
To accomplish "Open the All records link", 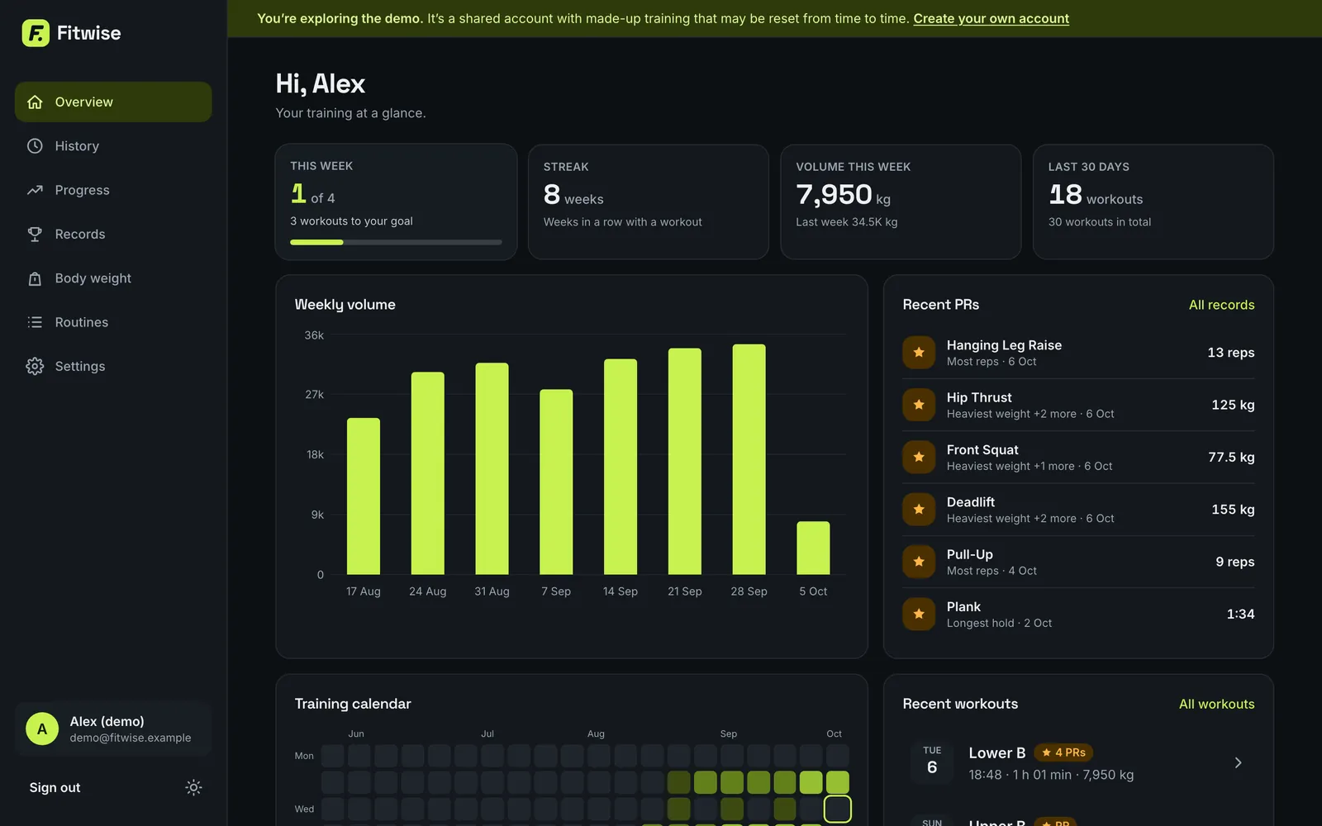I will 1221,305.
